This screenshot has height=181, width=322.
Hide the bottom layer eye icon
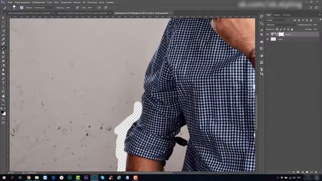click(x=268, y=39)
